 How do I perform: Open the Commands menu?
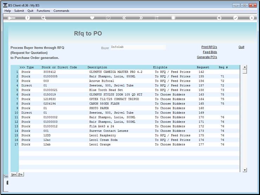pos(61,11)
